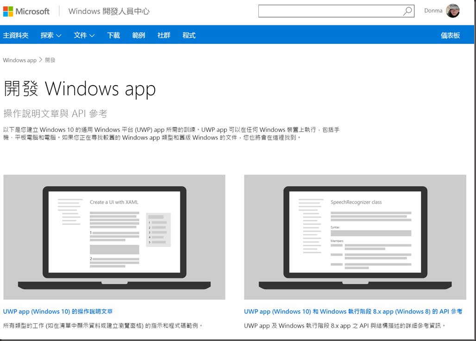The width and height of the screenshot is (476, 341).
Task: Open the Create a UI with XAML thumbnail
Action: pos(114,237)
